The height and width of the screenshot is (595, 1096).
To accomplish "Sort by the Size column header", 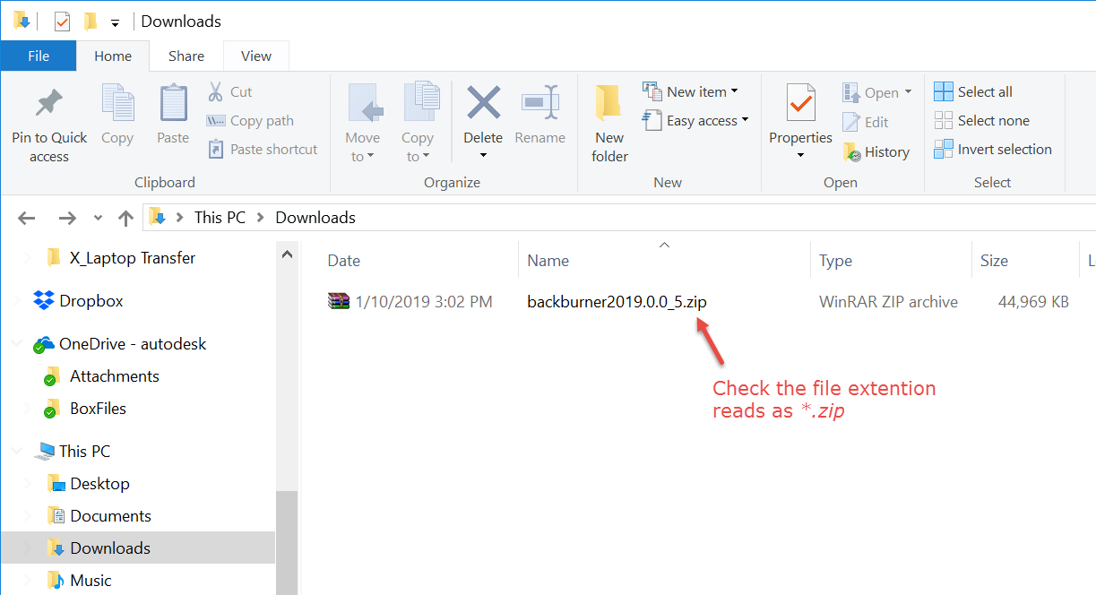I will (994, 261).
